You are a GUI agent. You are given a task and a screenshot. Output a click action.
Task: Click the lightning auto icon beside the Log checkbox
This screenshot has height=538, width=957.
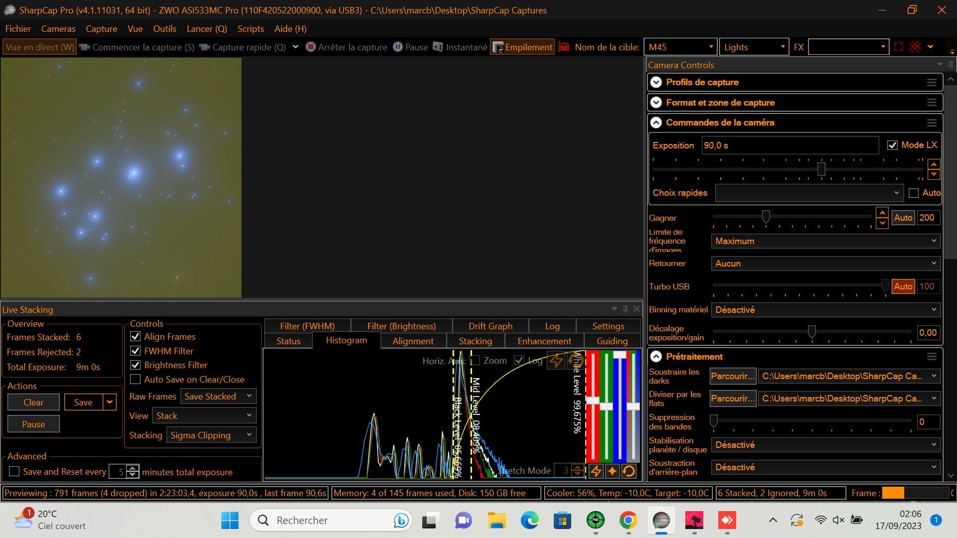click(x=556, y=360)
